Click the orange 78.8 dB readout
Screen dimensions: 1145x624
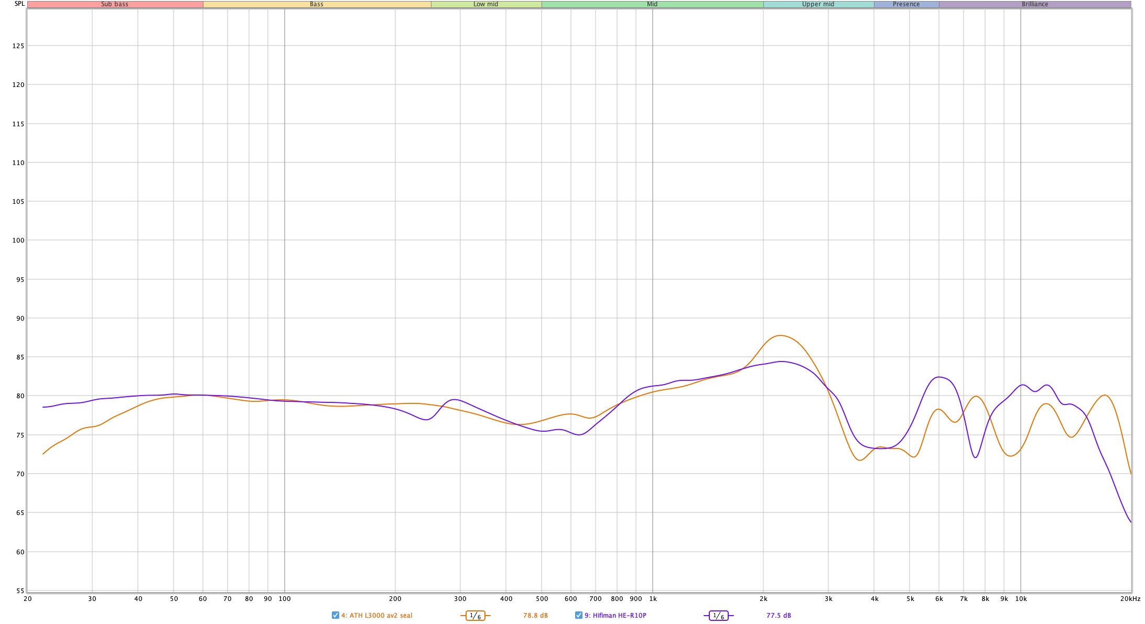click(535, 616)
